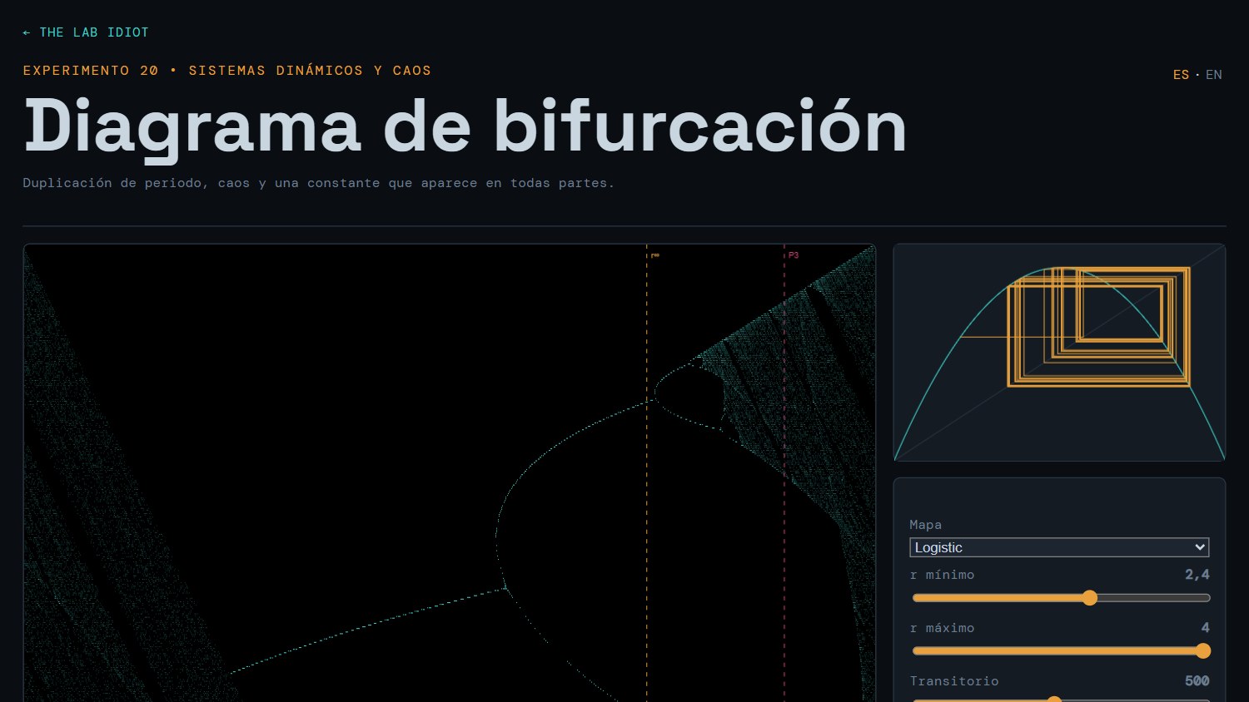Image resolution: width=1249 pixels, height=702 pixels.
Task: Click the r mínimo slider handle
Action: tap(1090, 598)
